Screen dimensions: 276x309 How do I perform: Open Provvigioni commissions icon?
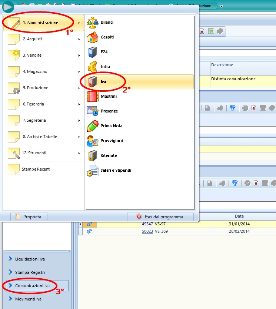pyautogui.click(x=92, y=141)
